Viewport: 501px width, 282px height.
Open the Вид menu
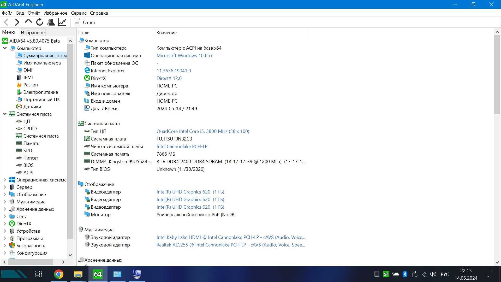tap(20, 13)
